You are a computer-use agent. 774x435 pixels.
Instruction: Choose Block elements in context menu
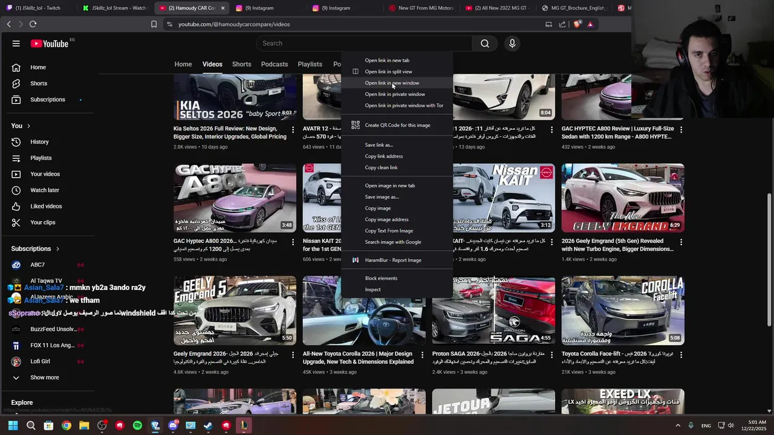(397, 279)
